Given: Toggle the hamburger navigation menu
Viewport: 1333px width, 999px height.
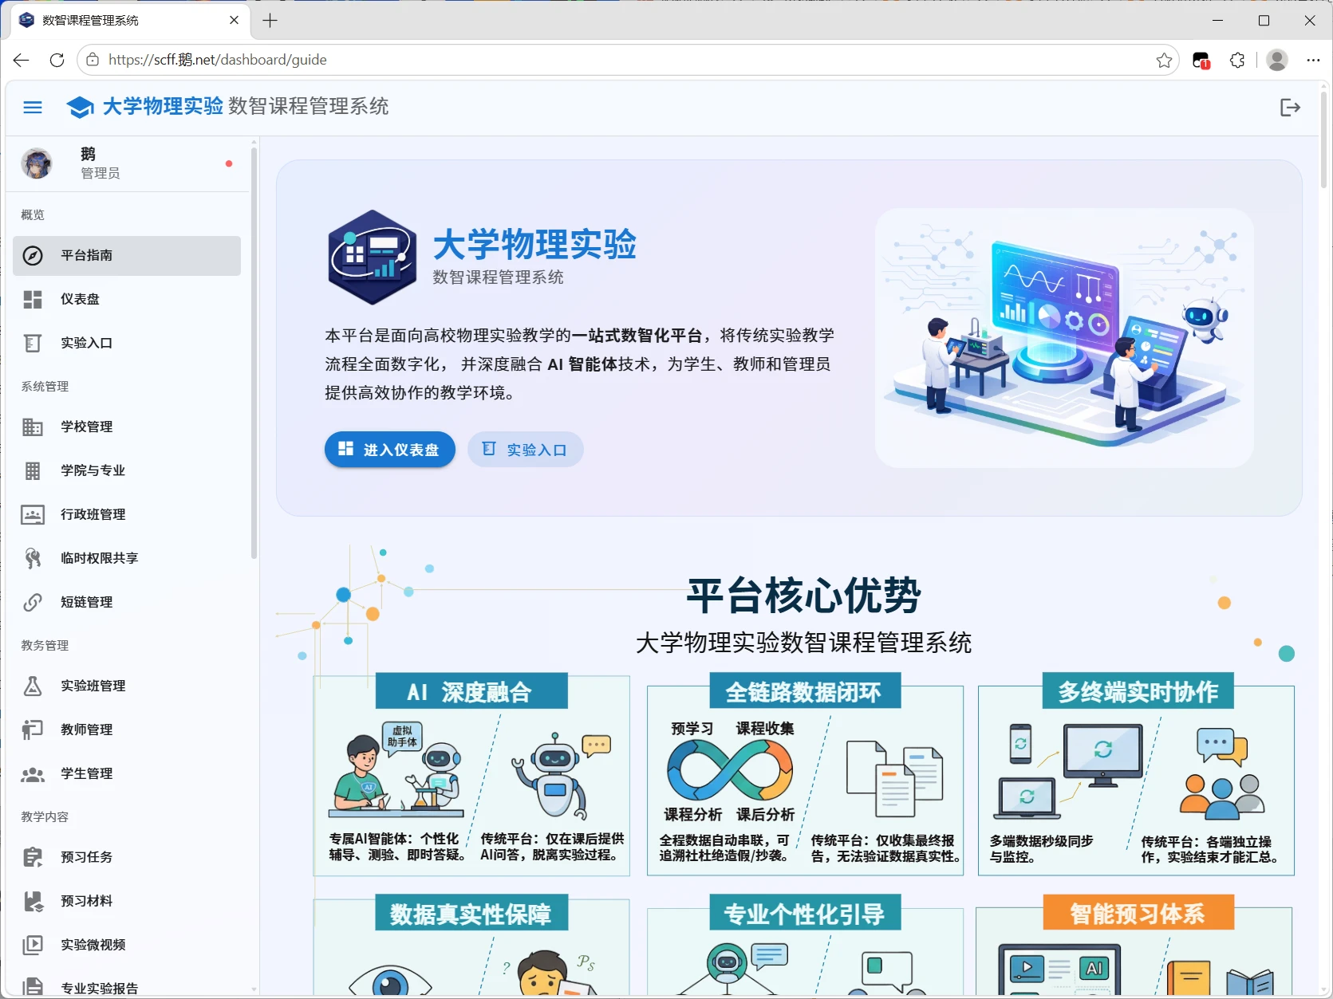Looking at the screenshot, I should pos(33,107).
